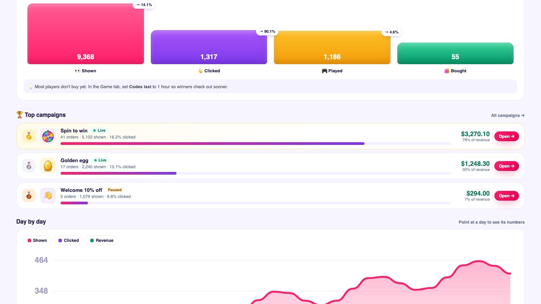Viewport: 541px width, 304px height.
Task: Click the Golden egg campaign title
Action: (74, 160)
